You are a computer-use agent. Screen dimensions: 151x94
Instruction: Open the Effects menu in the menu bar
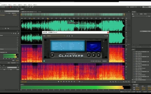[x=15, y=5]
